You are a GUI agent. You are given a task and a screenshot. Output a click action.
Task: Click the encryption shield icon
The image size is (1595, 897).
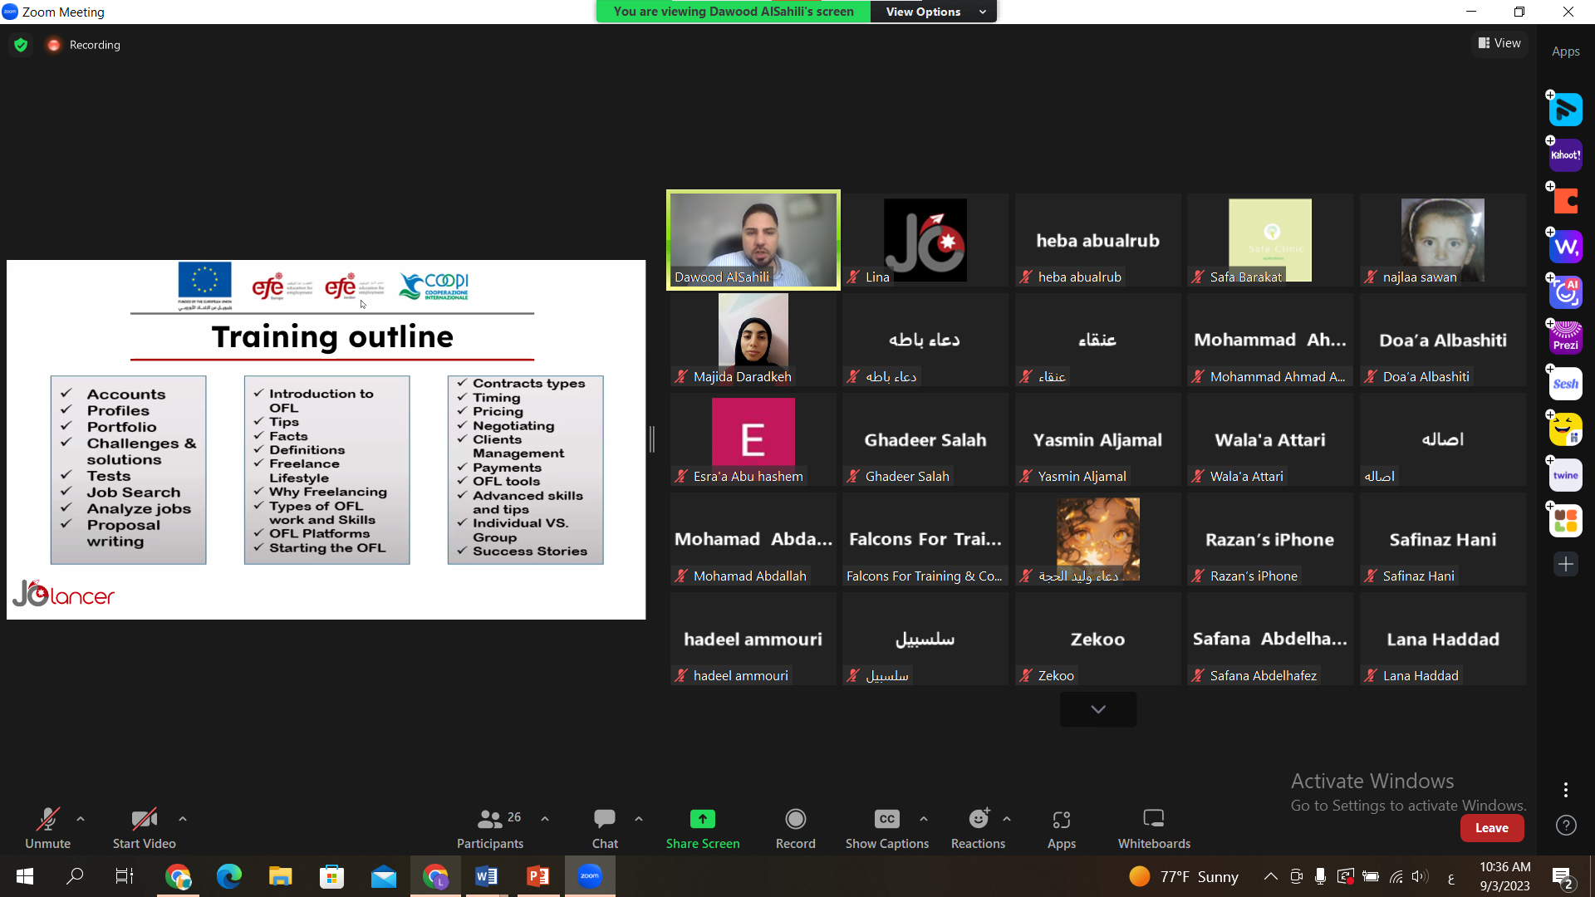coord(21,45)
